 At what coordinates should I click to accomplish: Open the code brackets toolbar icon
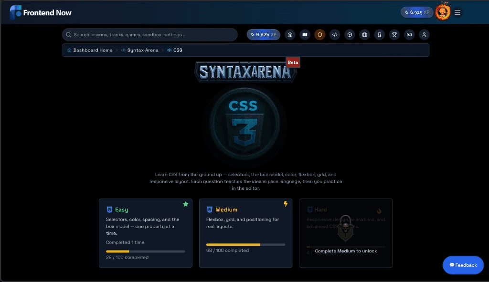click(x=335, y=34)
